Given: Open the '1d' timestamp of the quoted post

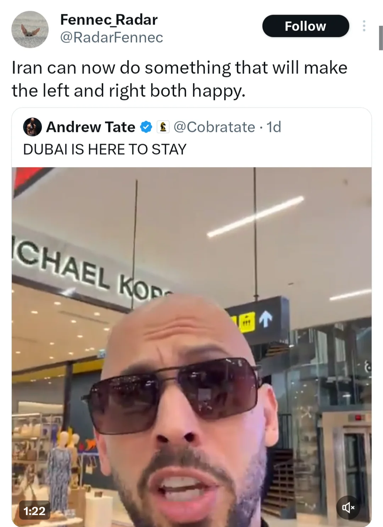Looking at the screenshot, I should 274,127.
